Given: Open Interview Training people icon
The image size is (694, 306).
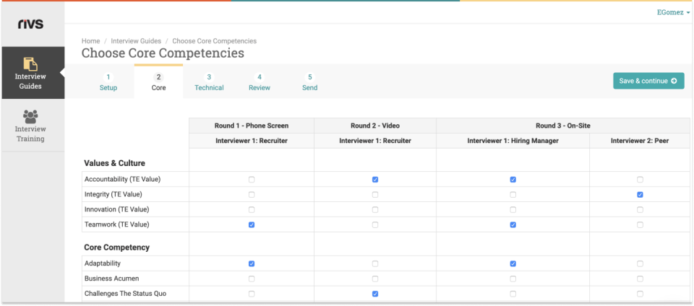Looking at the screenshot, I should (x=30, y=116).
